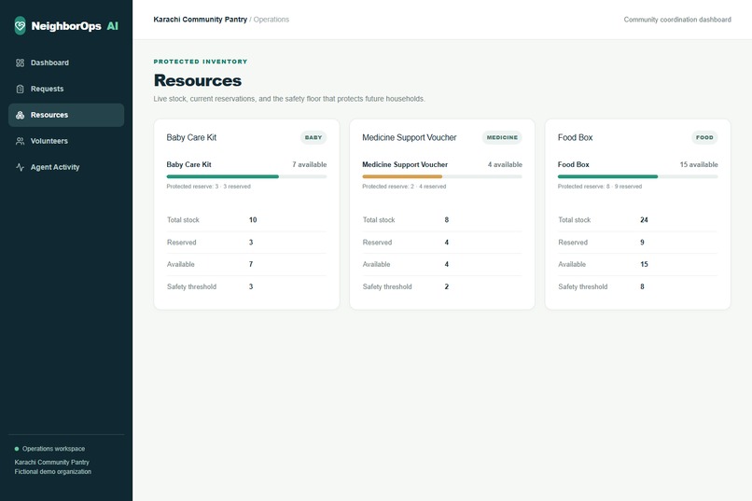
Task: Click the '4 available' text
Action: [x=505, y=164]
